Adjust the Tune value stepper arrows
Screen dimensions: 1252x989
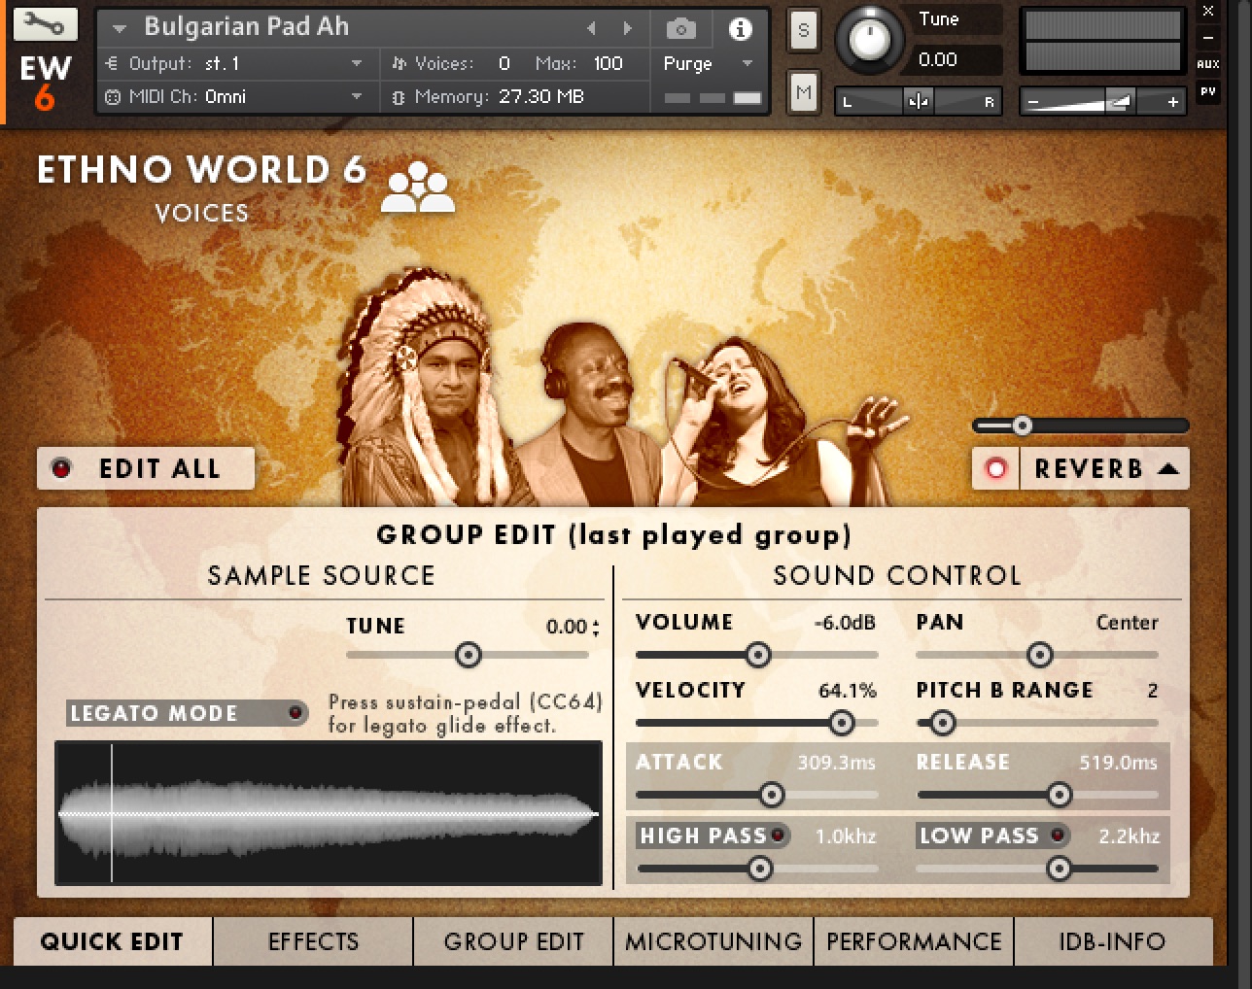point(596,628)
